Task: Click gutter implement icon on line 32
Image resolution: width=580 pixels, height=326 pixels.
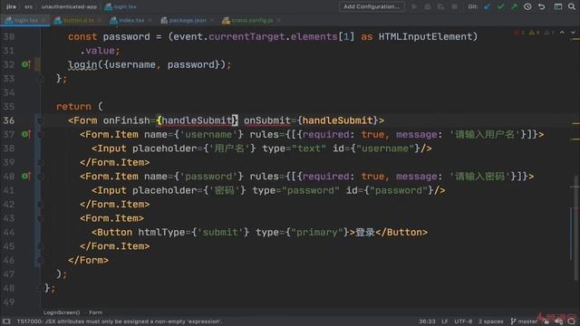Action: pyautogui.click(x=26, y=64)
